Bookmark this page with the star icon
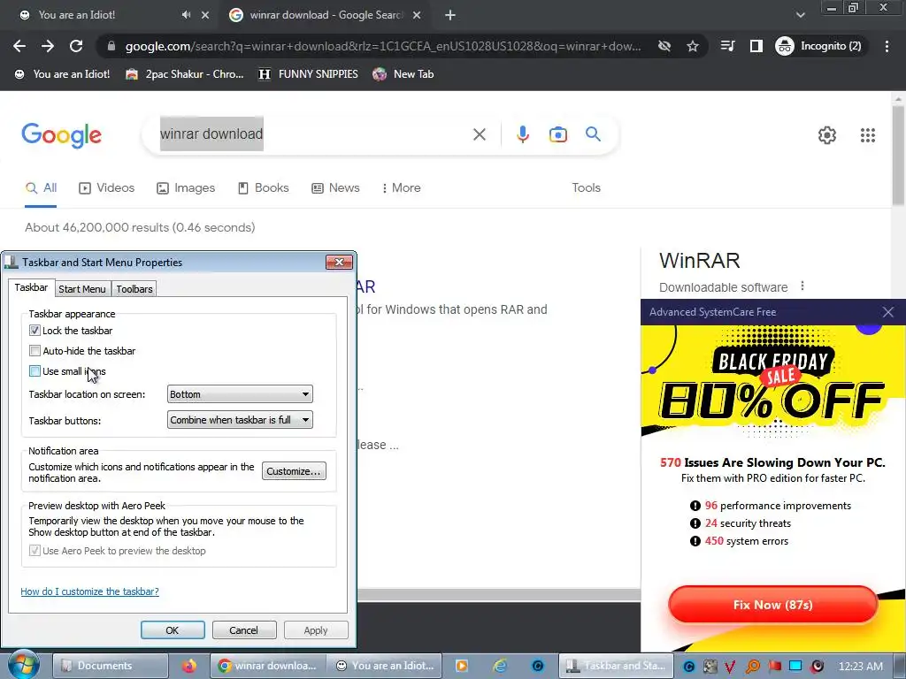 click(x=693, y=46)
